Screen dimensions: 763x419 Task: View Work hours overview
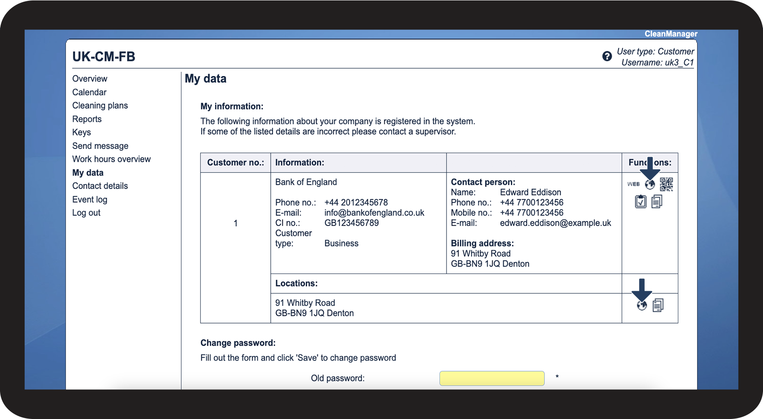click(x=111, y=159)
